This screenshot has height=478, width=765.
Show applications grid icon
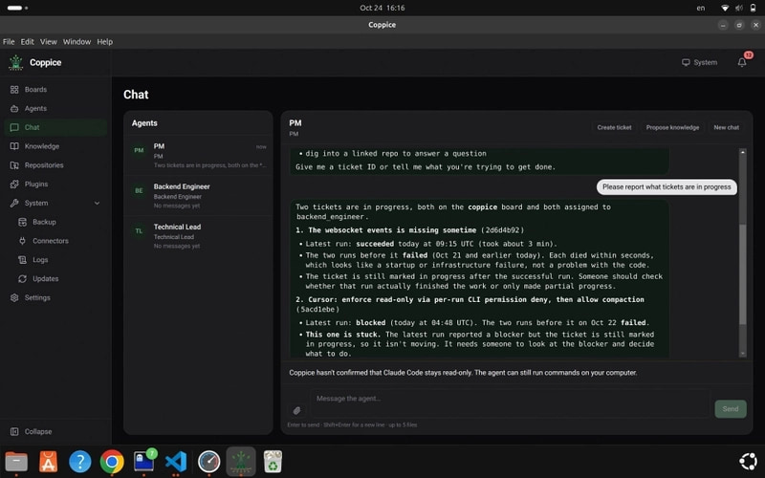coord(749,462)
